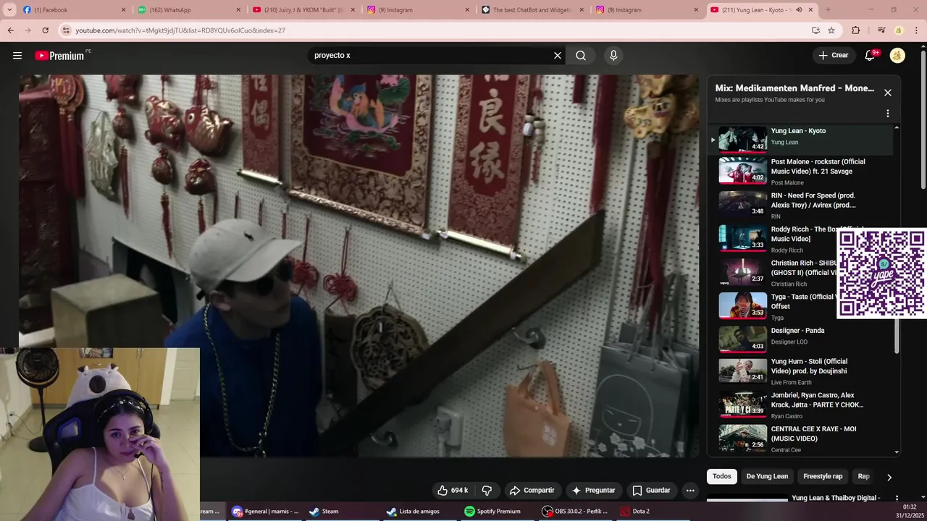Open options for Yung Lean & Thaiboy Digital video
927x521 pixels.
[897, 499]
